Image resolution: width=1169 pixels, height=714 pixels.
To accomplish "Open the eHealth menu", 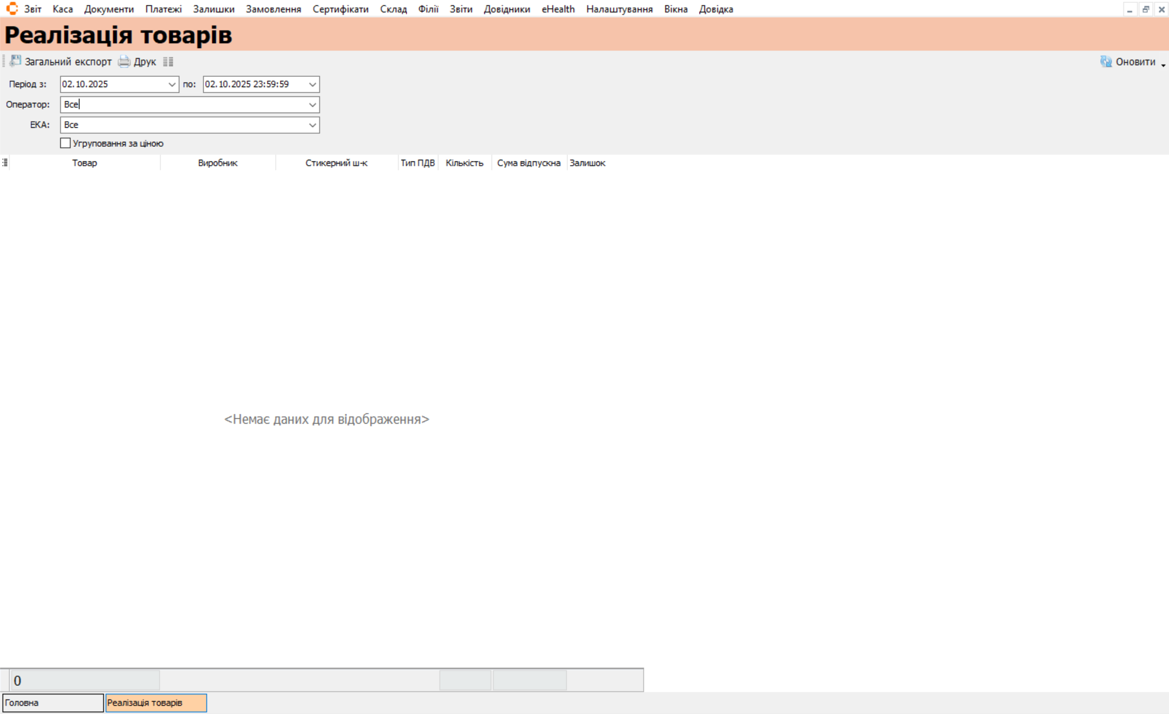I will pos(558,9).
